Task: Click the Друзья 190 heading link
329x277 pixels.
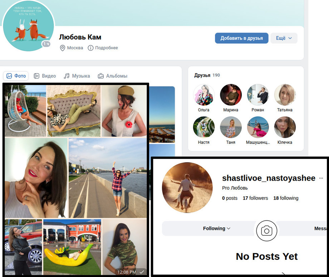Action: click(x=207, y=75)
